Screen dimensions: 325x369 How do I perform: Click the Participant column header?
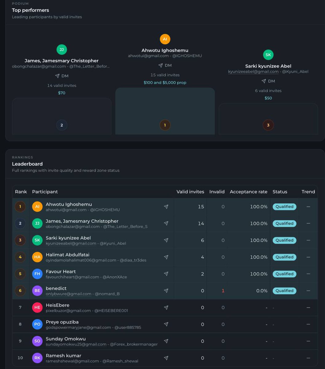pyautogui.click(x=45, y=192)
